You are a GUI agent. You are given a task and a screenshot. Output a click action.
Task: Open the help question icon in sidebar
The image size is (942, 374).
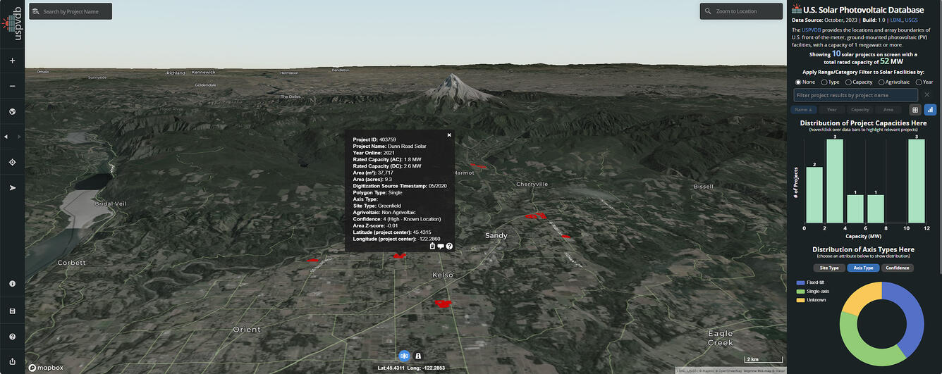(12, 337)
